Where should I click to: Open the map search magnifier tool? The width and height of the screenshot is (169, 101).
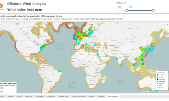[168, 35]
